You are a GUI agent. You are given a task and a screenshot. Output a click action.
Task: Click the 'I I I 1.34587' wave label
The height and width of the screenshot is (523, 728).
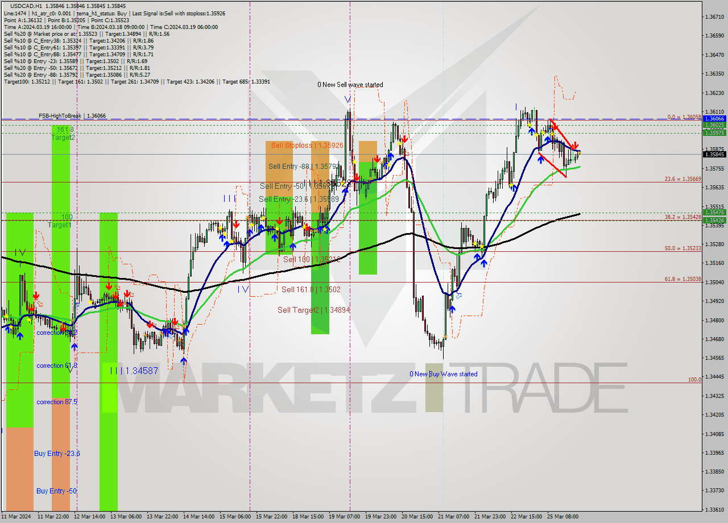(134, 371)
